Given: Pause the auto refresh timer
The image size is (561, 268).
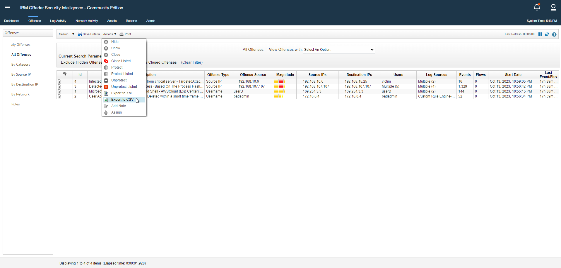Looking at the screenshot, I should tap(540, 34).
